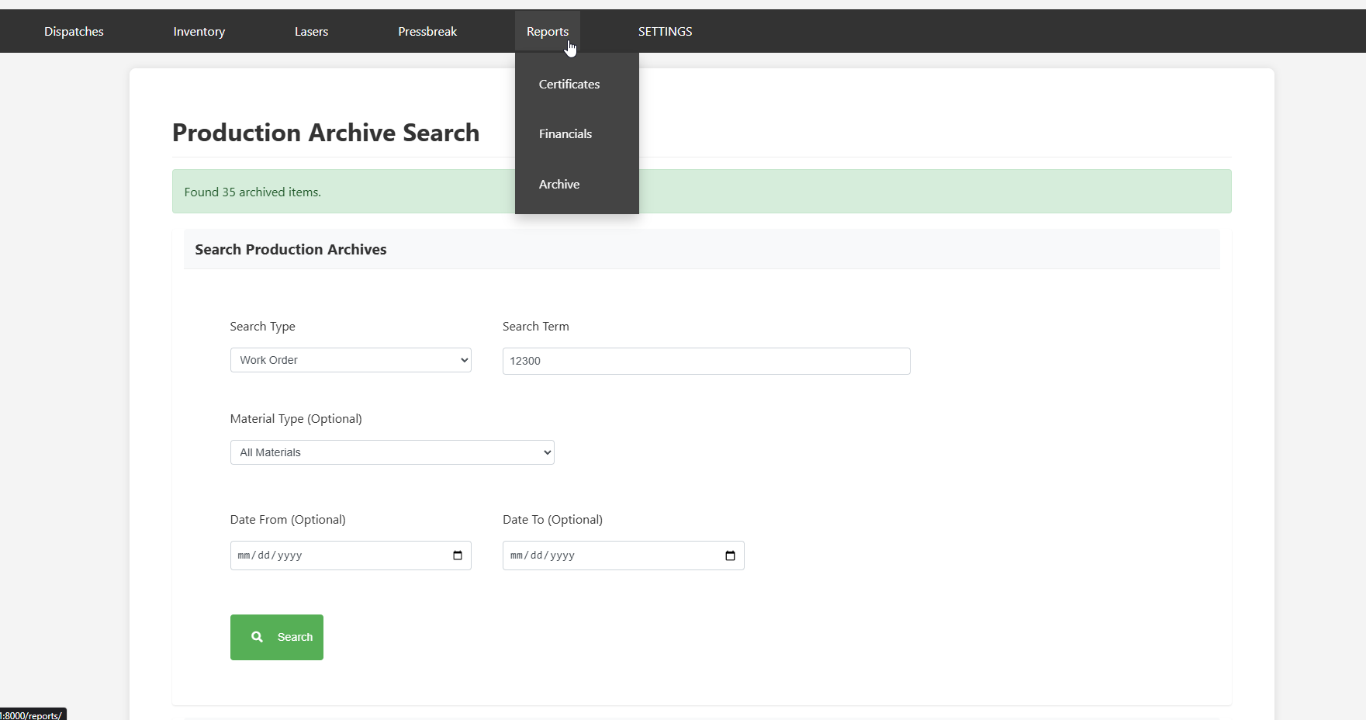Open the Pressbreak section

coord(427,32)
